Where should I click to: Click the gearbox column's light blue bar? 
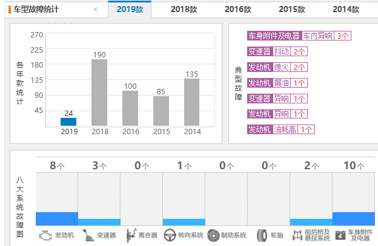point(99,222)
